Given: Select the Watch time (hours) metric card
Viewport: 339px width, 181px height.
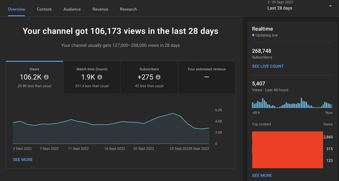Looking at the screenshot, I should tap(92, 77).
